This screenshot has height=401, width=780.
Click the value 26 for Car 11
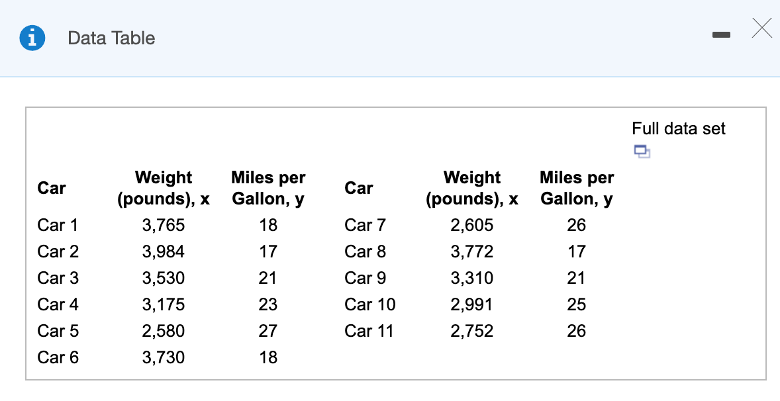(576, 331)
